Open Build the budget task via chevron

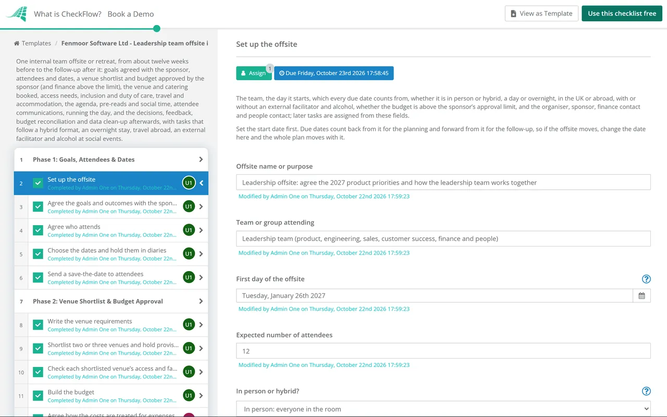point(201,396)
